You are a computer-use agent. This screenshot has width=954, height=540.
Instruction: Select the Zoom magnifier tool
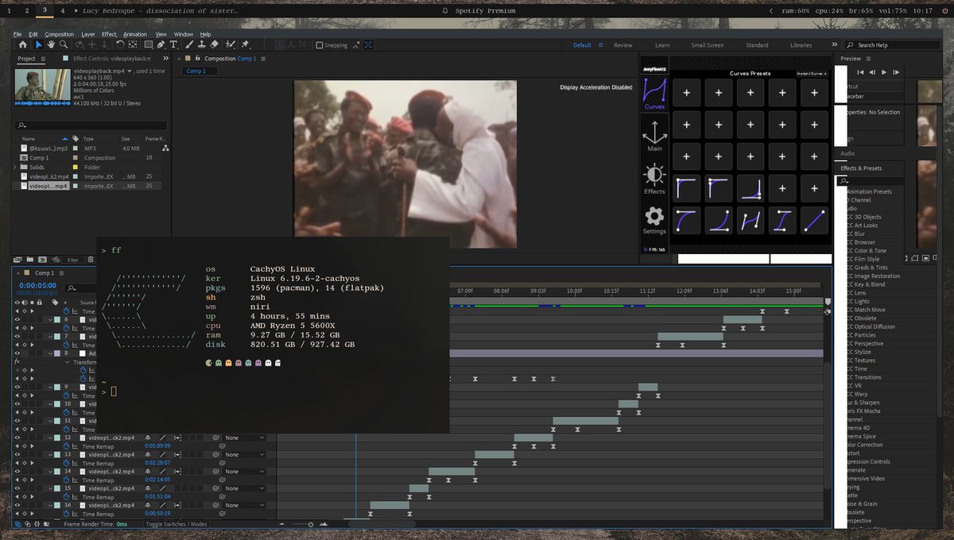click(x=64, y=44)
